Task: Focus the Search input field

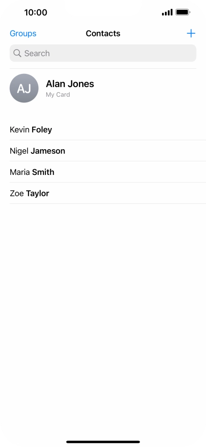Action: click(103, 53)
